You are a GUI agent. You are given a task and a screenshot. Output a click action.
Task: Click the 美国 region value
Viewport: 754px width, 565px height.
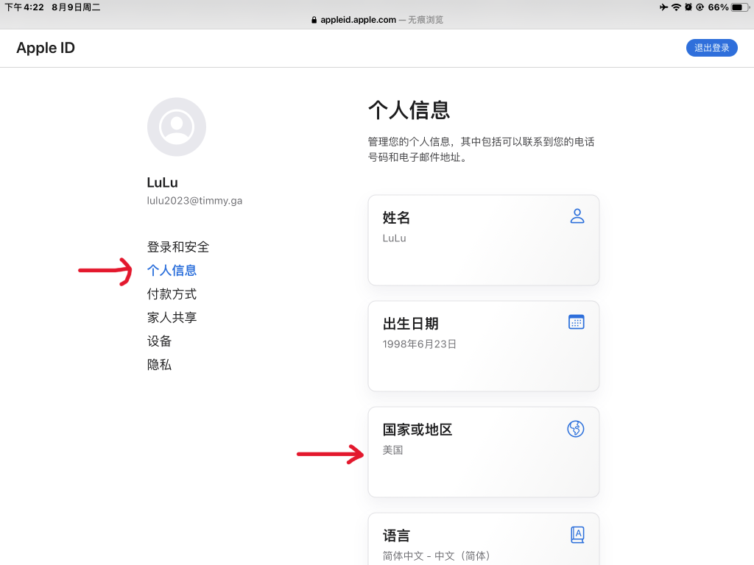pyautogui.click(x=393, y=450)
